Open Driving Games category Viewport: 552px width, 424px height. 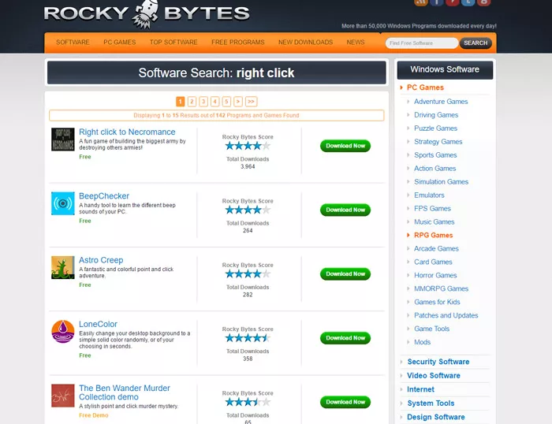[436, 115]
